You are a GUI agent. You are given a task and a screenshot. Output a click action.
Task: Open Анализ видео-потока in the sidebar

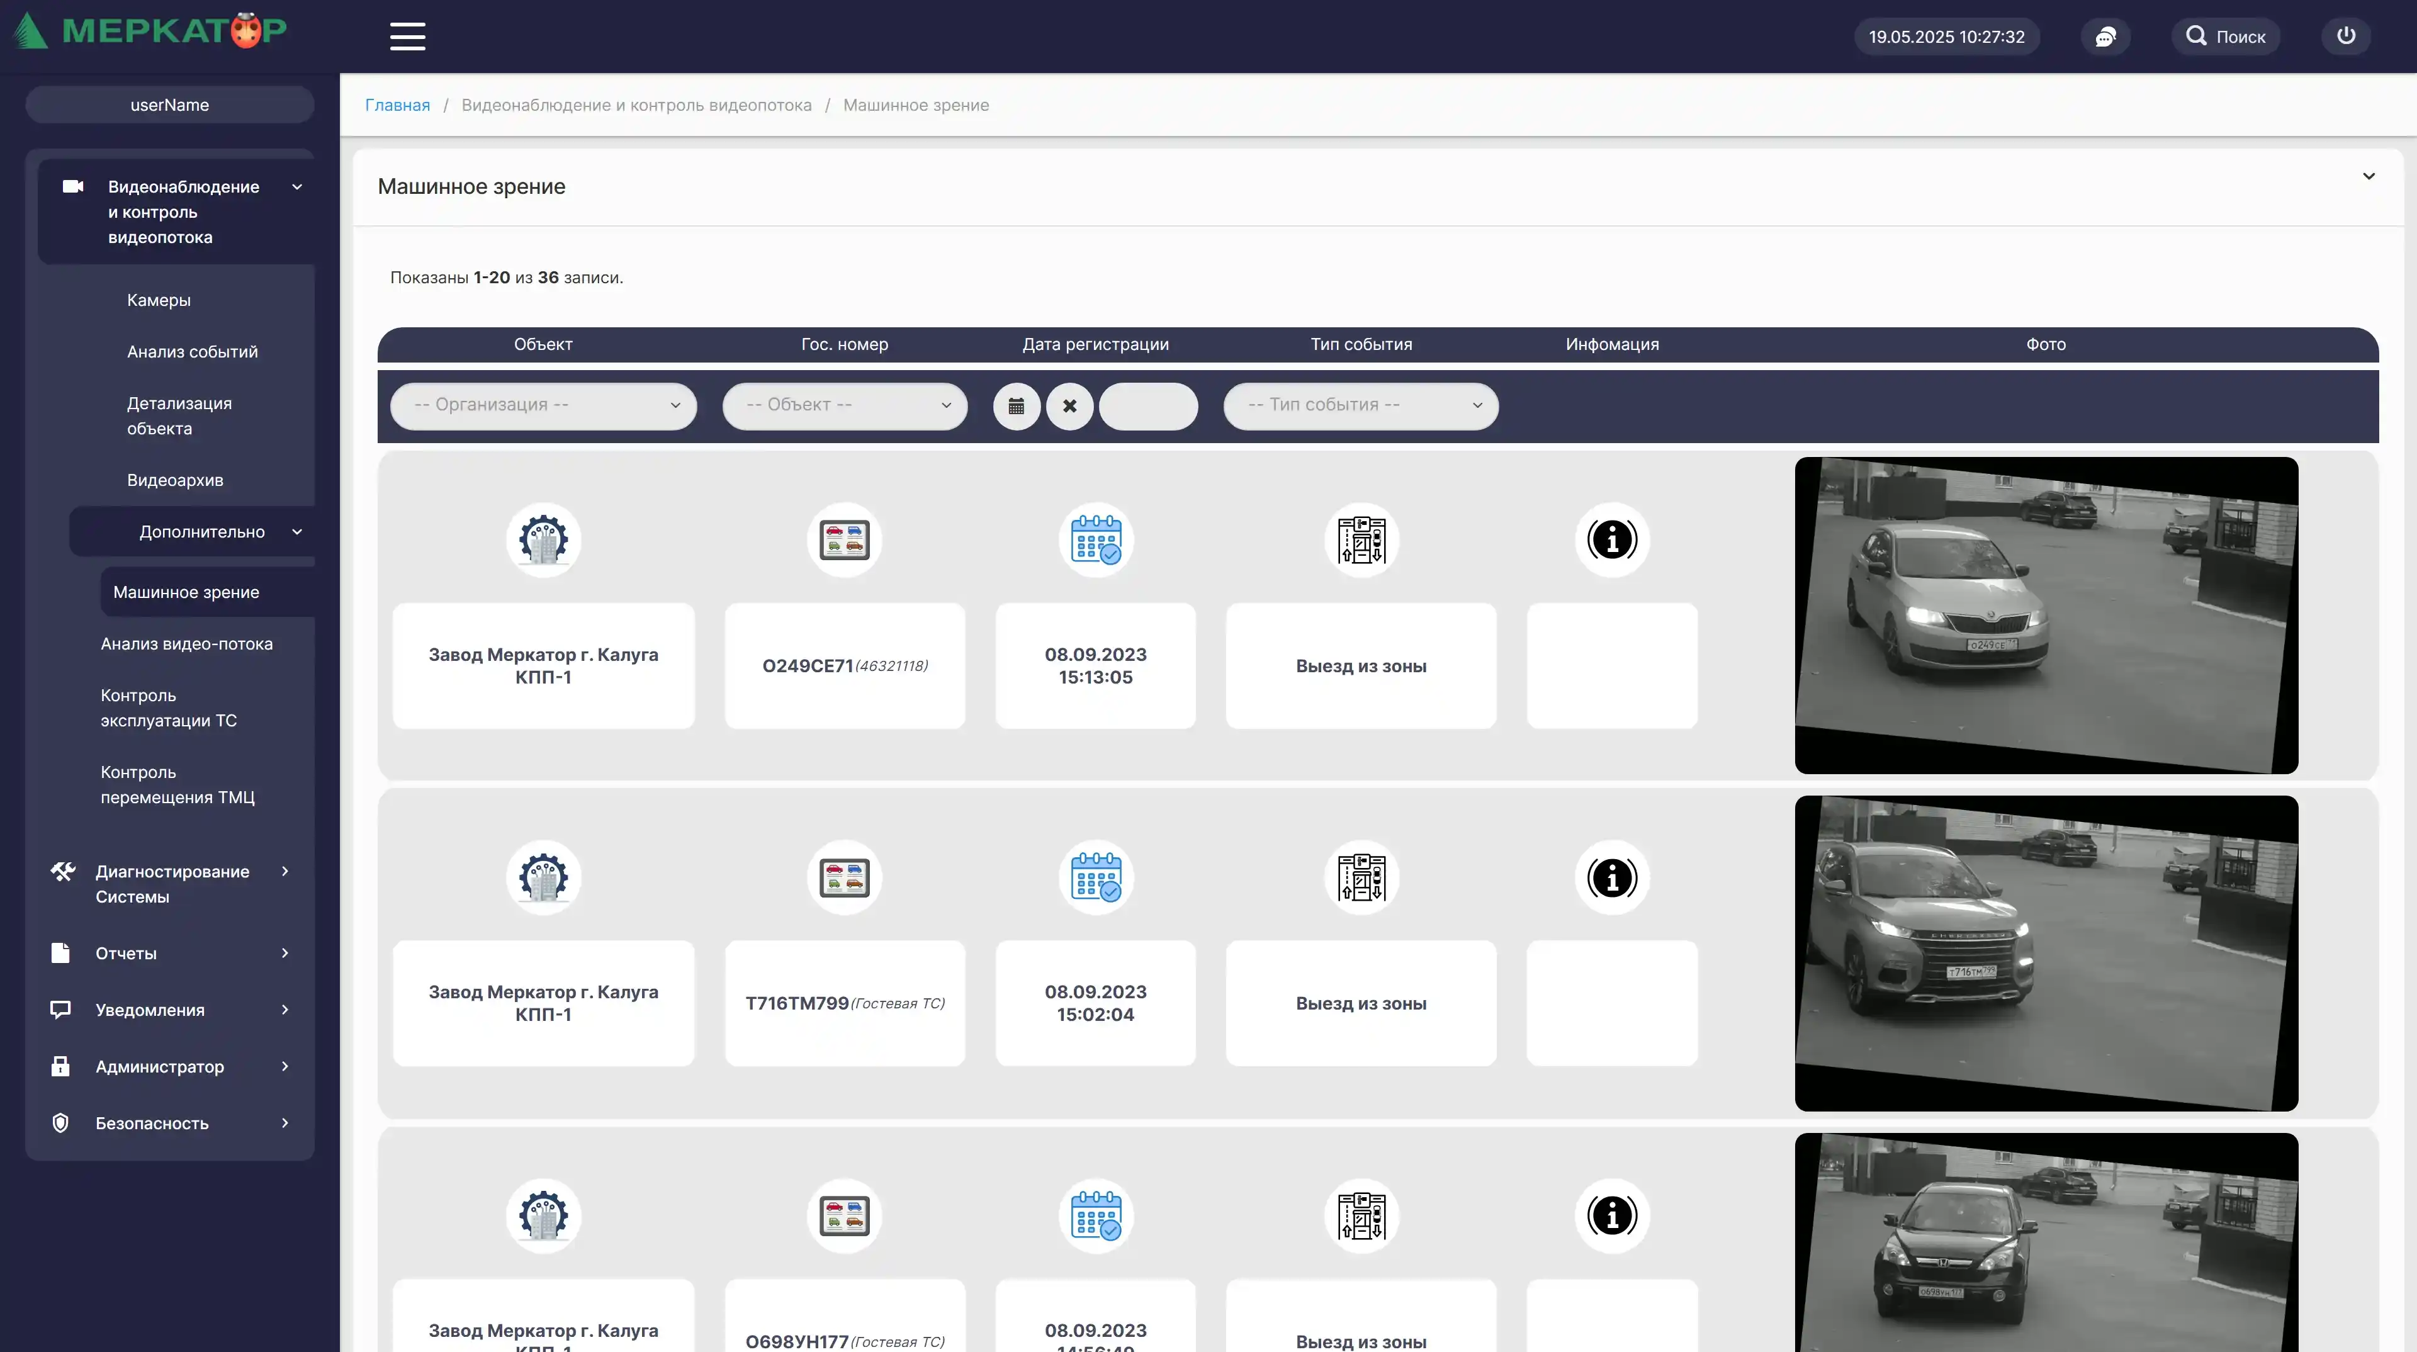click(187, 644)
